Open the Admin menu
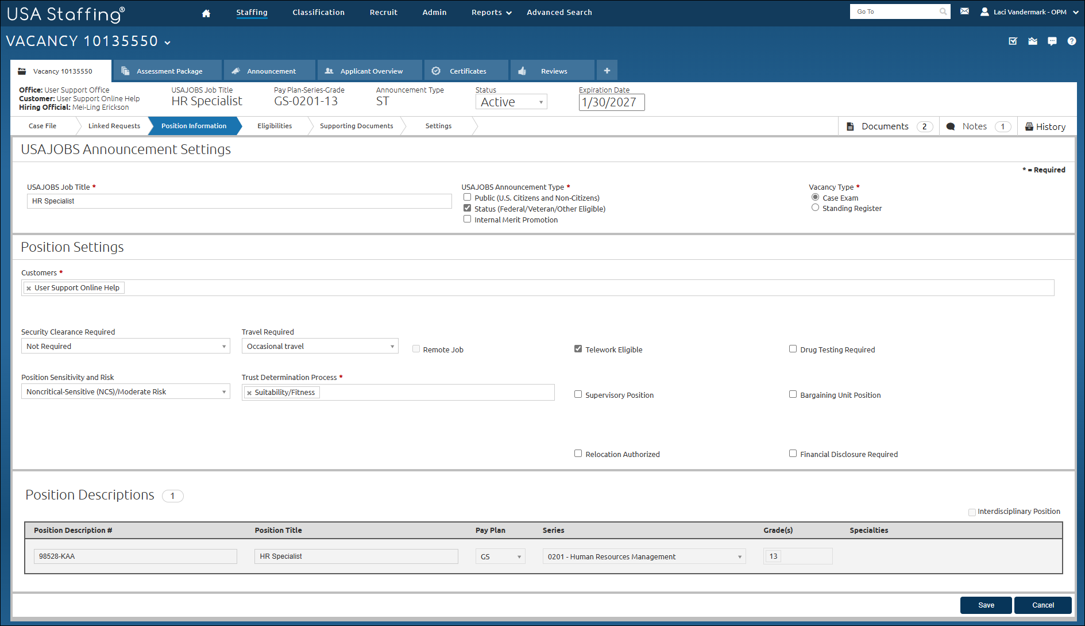1085x626 pixels. (434, 12)
